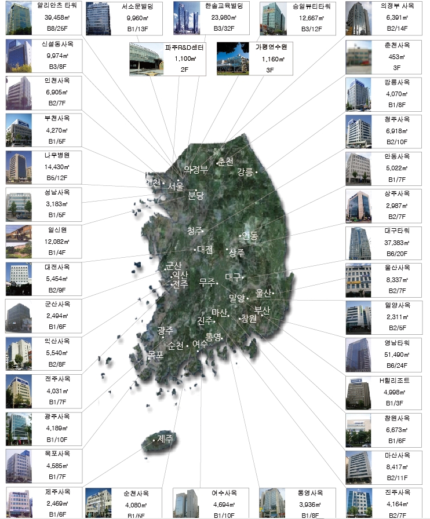This screenshot has height=519, width=430.
Task: Click the 광주사옥 building photo
Action: [19, 429]
